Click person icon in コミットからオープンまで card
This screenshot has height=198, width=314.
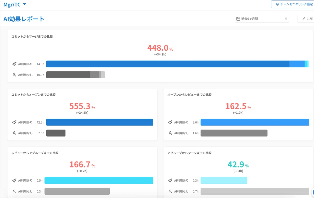(x=14, y=133)
